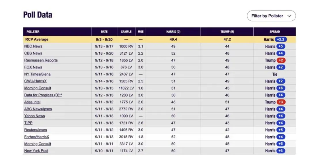Open the Rasmussen Reports poll link
Screen dimensions: 311x159
tap(41, 60)
